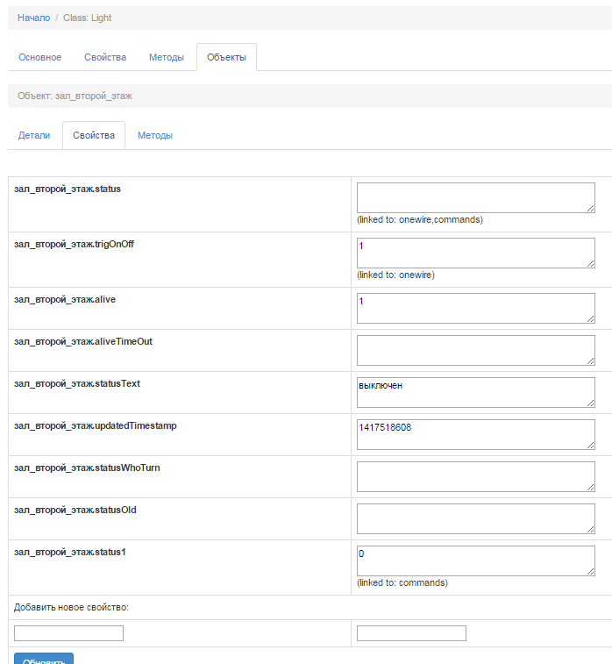This screenshot has height=664, width=612.
Task: Click the new property name input
Action: pos(68,633)
